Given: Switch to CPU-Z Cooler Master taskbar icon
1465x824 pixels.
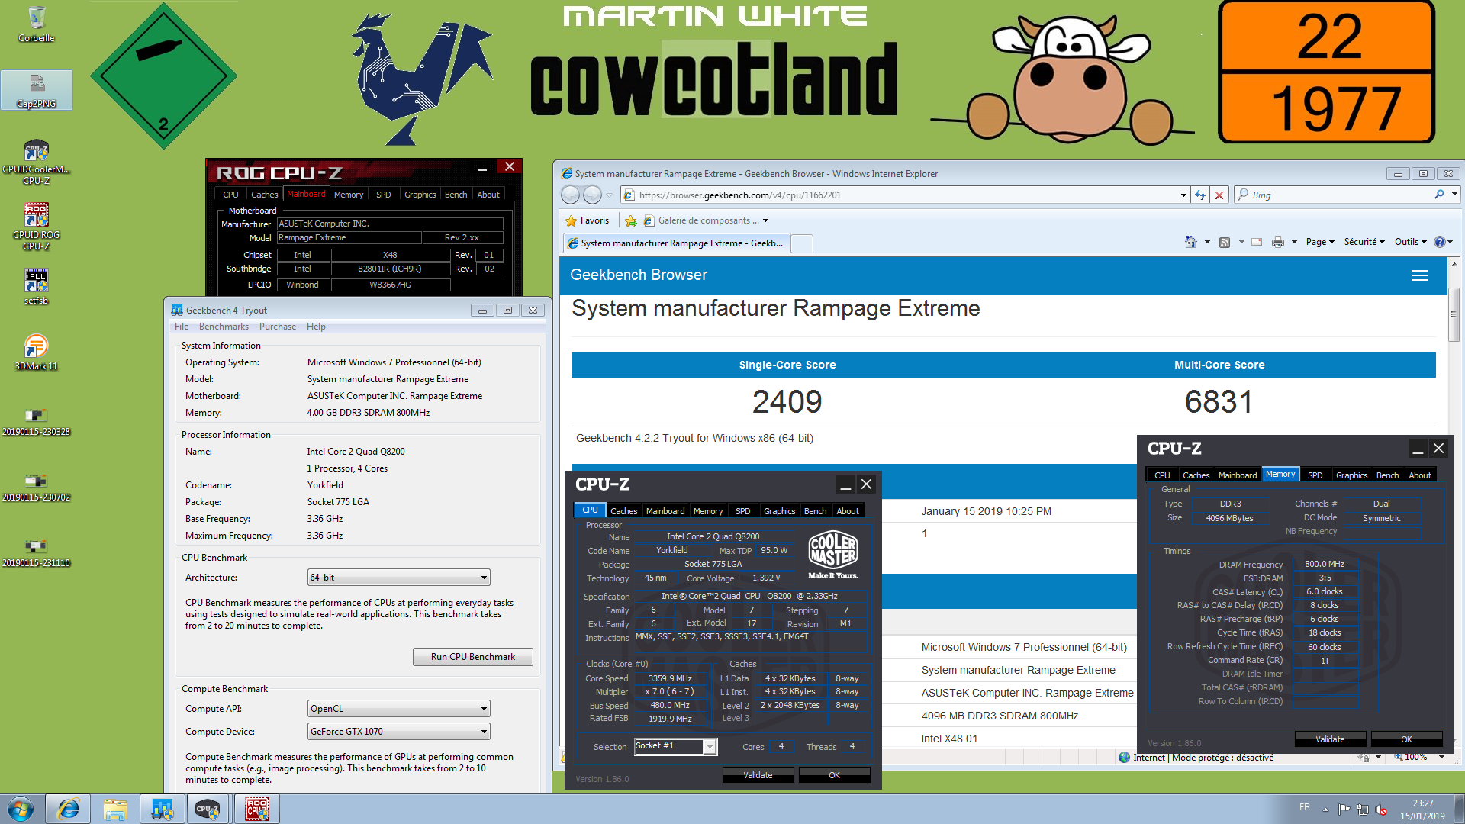Looking at the screenshot, I should 208,809.
